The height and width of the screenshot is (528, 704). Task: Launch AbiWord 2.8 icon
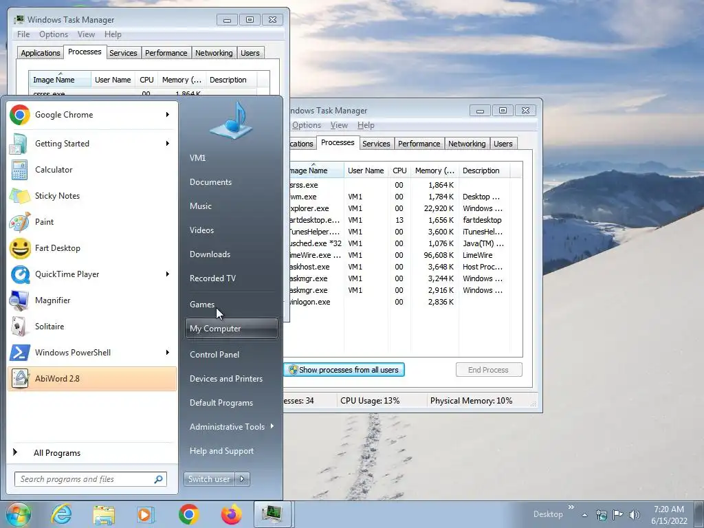[x=19, y=379]
